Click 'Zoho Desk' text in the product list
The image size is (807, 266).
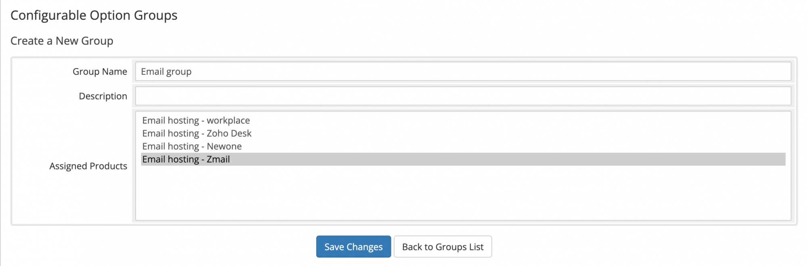(229, 133)
